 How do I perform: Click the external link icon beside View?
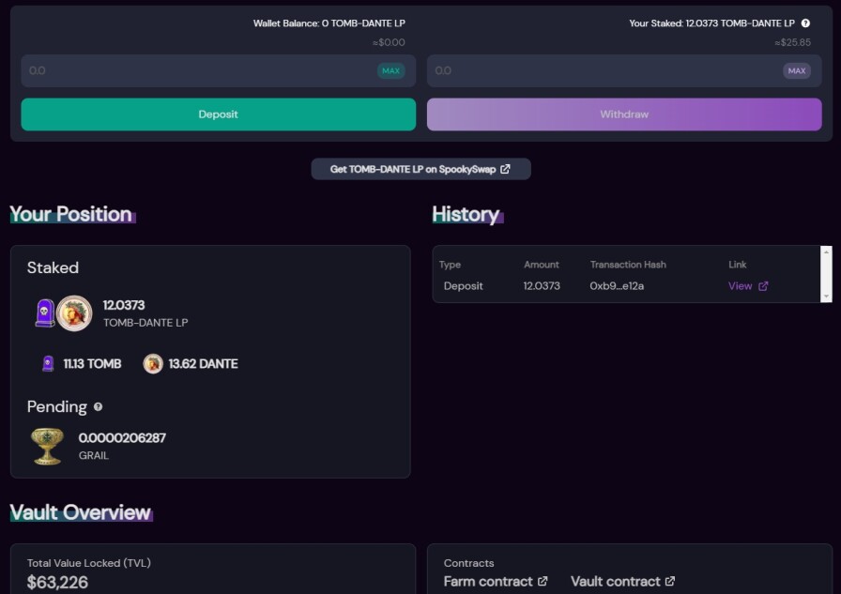tap(763, 286)
